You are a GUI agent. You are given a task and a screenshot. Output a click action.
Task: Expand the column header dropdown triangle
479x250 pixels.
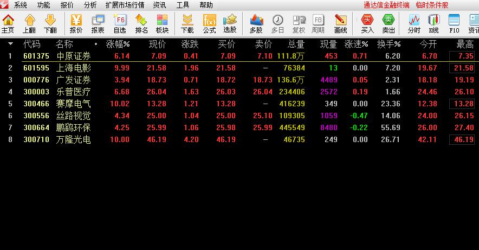10,44
